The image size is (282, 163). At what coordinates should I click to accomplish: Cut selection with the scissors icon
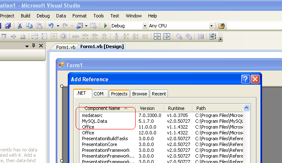[20, 26]
